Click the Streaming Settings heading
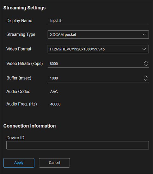The height and width of the screenshot is (174, 153). click(x=24, y=8)
